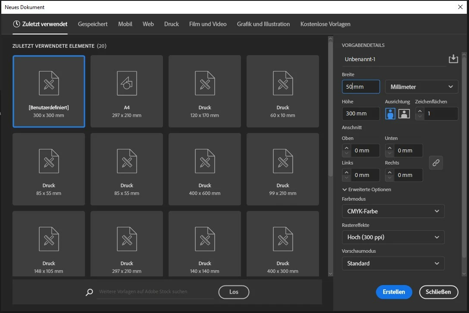Click the Erstellen button
The width and height of the screenshot is (469, 313).
pos(394,292)
